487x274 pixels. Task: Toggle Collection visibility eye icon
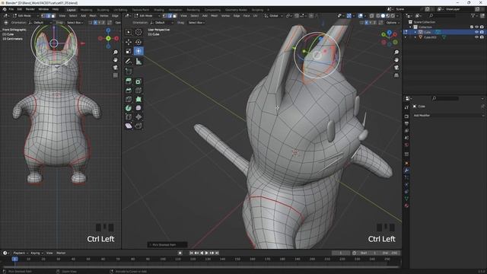point(477,27)
